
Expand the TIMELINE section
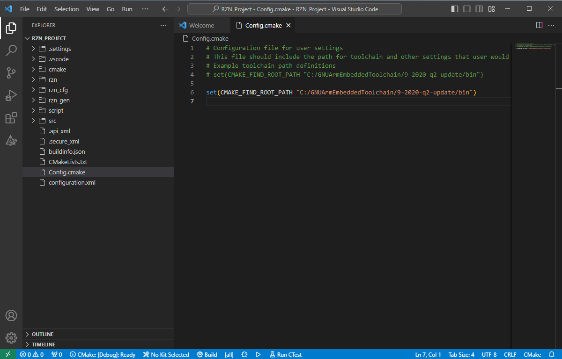(x=98, y=345)
